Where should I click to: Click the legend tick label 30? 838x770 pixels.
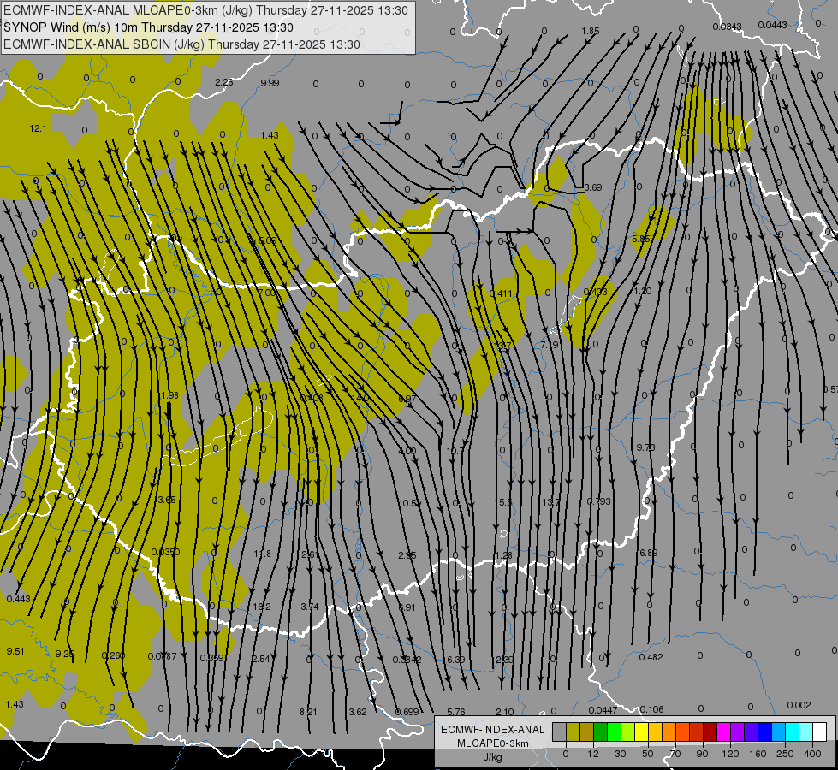click(620, 754)
